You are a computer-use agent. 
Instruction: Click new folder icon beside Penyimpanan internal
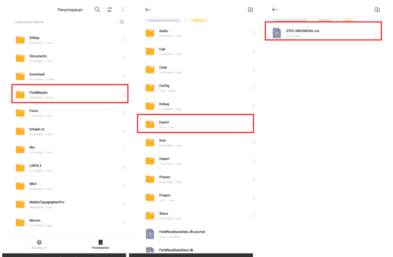pos(122,22)
